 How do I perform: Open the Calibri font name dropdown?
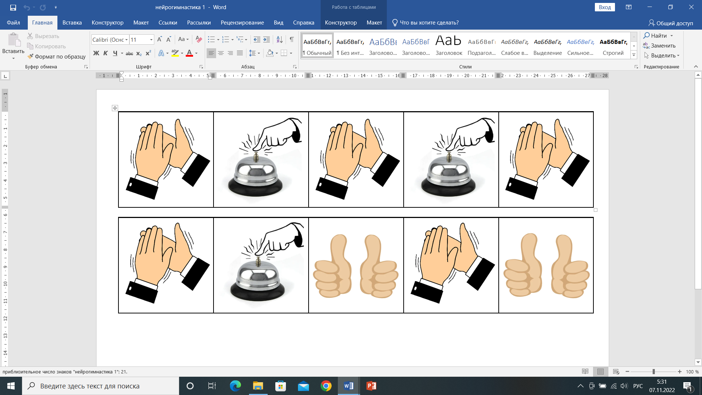tap(127, 39)
